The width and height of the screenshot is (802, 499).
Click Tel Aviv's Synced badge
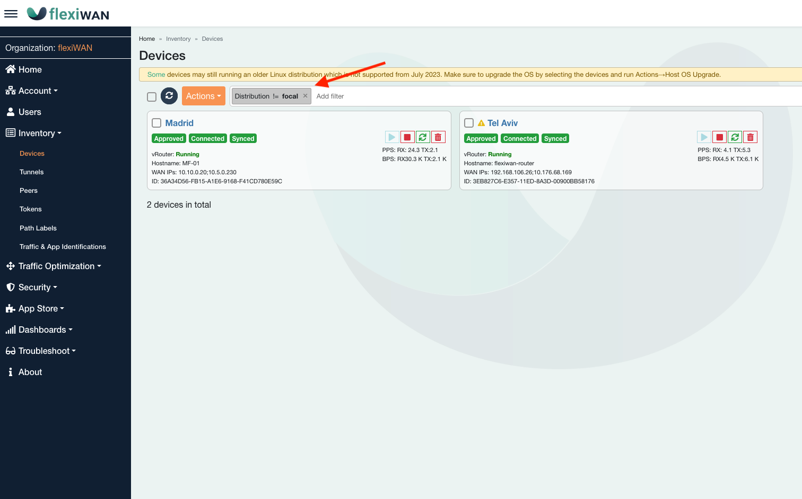click(x=555, y=139)
